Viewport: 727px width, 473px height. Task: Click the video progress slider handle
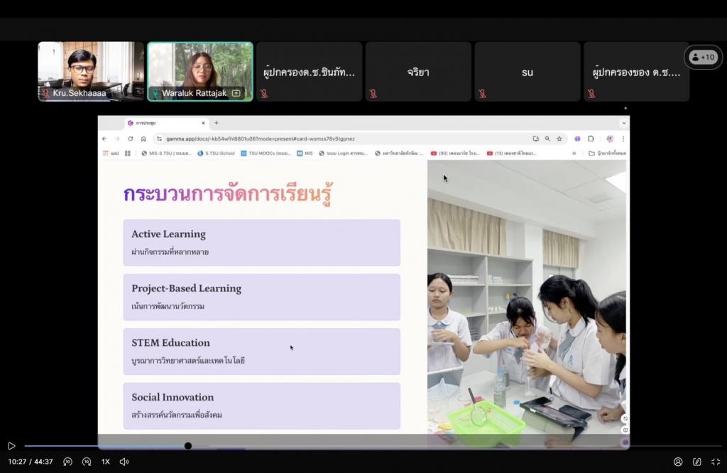coord(187,445)
